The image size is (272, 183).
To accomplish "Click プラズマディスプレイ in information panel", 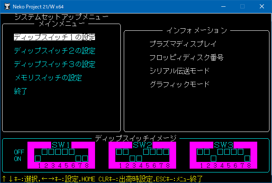I will pos(182,44).
